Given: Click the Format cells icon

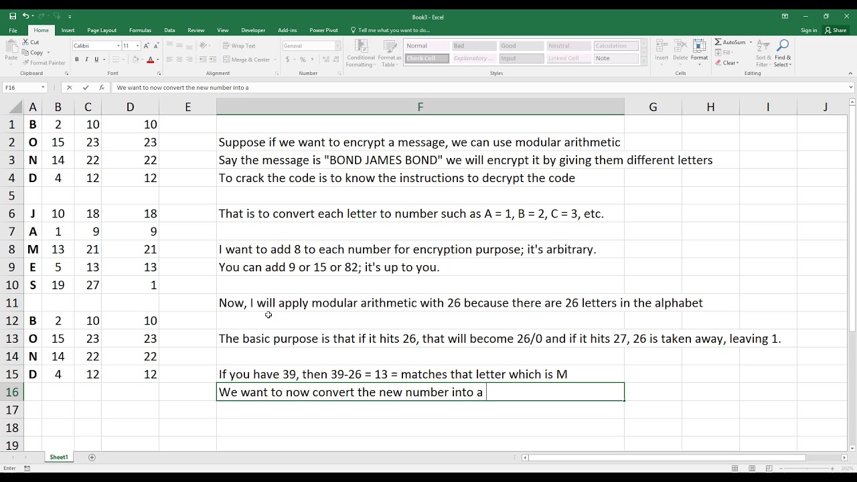Looking at the screenshot, I should point(699,47).
